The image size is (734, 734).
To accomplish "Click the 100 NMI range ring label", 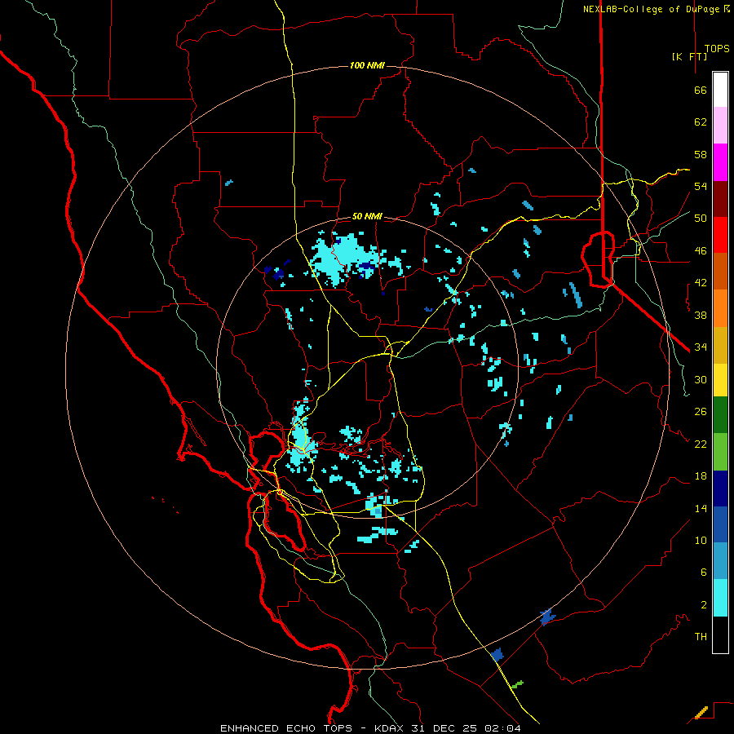I will [368, 65].
